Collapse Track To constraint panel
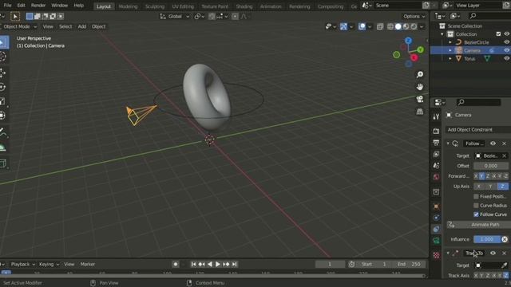 (x=448, y=253)
